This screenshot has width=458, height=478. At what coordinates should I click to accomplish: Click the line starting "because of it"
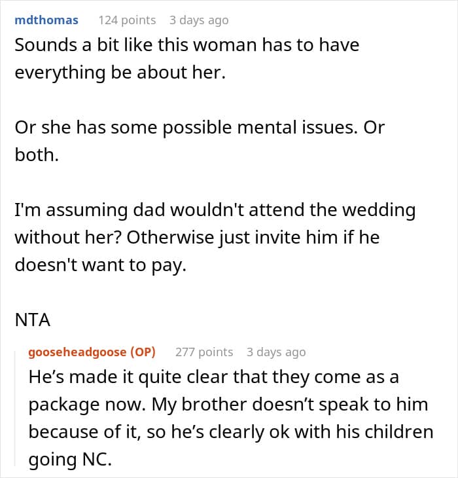[230, 431]
